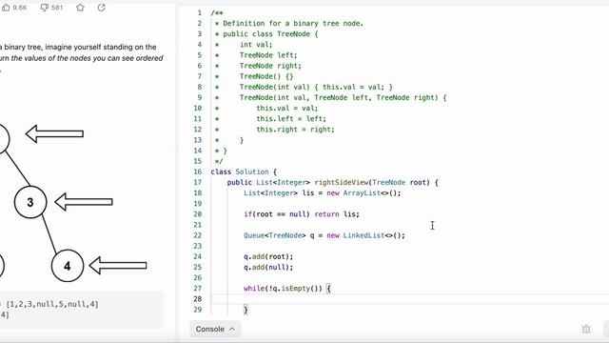Image resolution: width=609 pixels, height=343 pixels.
Task: Click '581' dislikes count
Action: point(57,8)
